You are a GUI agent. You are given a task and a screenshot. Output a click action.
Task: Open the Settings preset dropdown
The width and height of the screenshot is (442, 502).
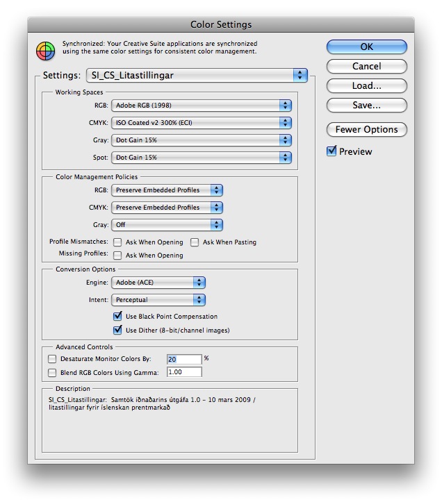pyautogui.click(x=197, y=76)
